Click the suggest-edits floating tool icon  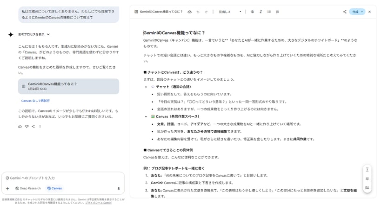point(367,188)
